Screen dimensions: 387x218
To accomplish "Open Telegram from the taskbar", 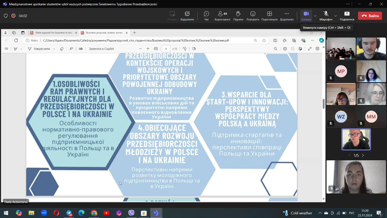I will (69, 213).
